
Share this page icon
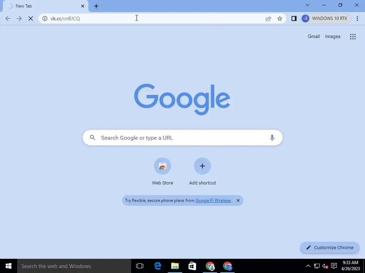click(x=268, y=18)
